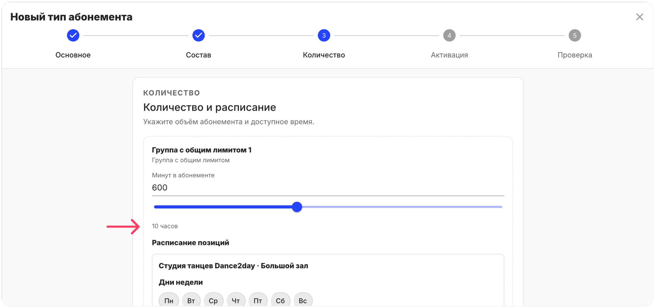655x308 pixels.
Task: Click the gray subtitle 'Группа с общим лимитом'
Action: tap(191, 160)
